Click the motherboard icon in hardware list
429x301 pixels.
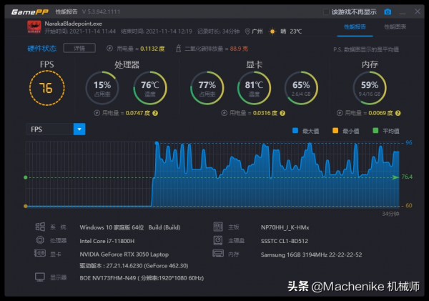coord(217,226)
